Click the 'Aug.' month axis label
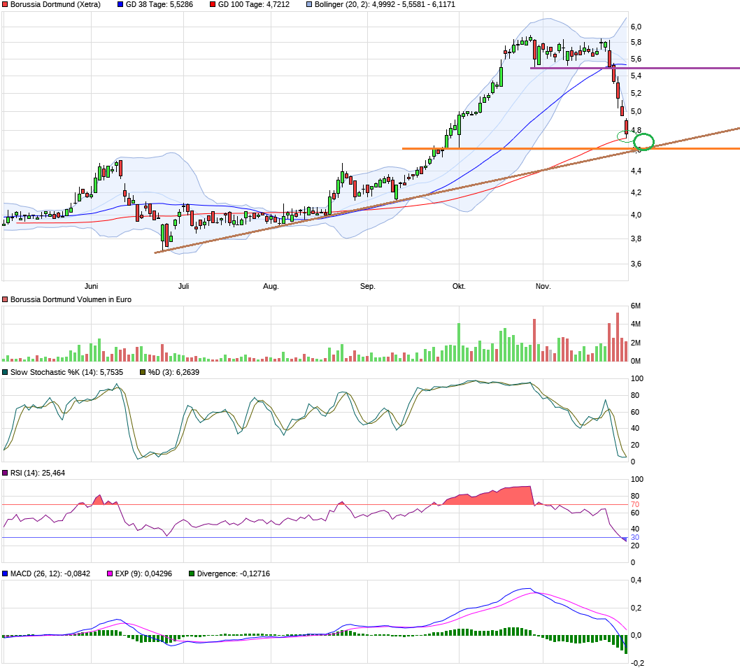Screen dimensions: 740x670 271,287
